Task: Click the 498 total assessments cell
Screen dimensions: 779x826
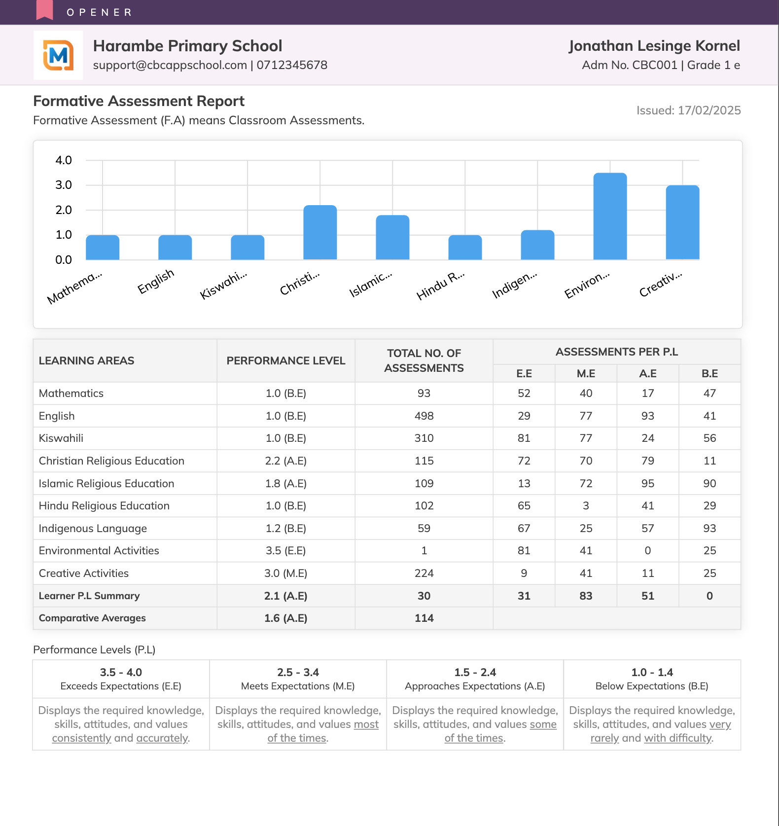Action: (424, 416)
